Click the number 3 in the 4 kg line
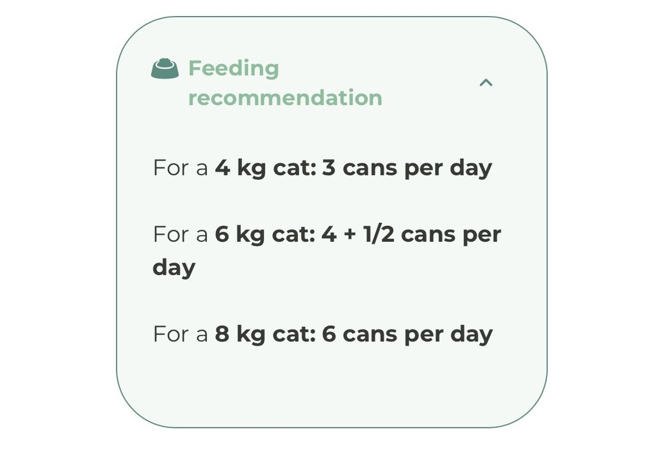This screenshot has width=656, height=455. pyautogui.click(x=329, y=168)
